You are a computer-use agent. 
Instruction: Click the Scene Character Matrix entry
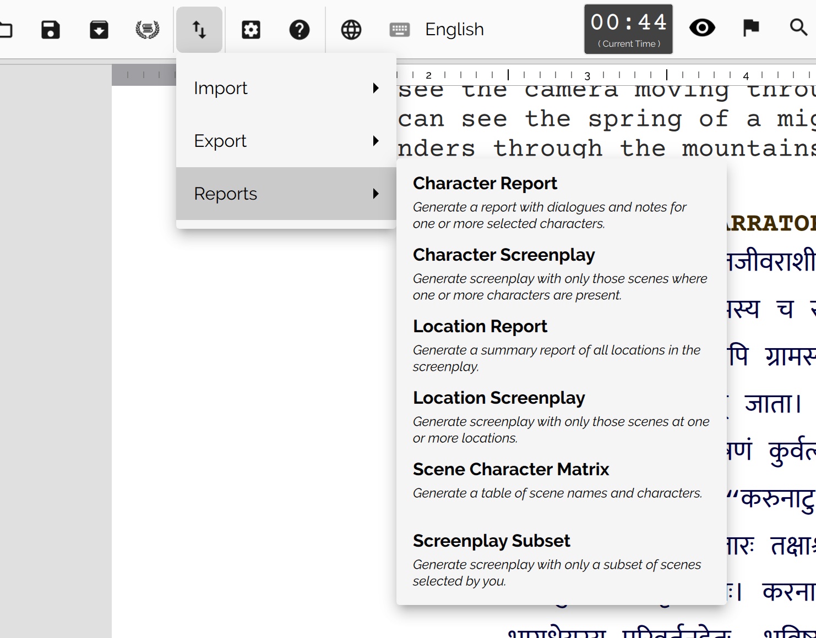(511, 469)
